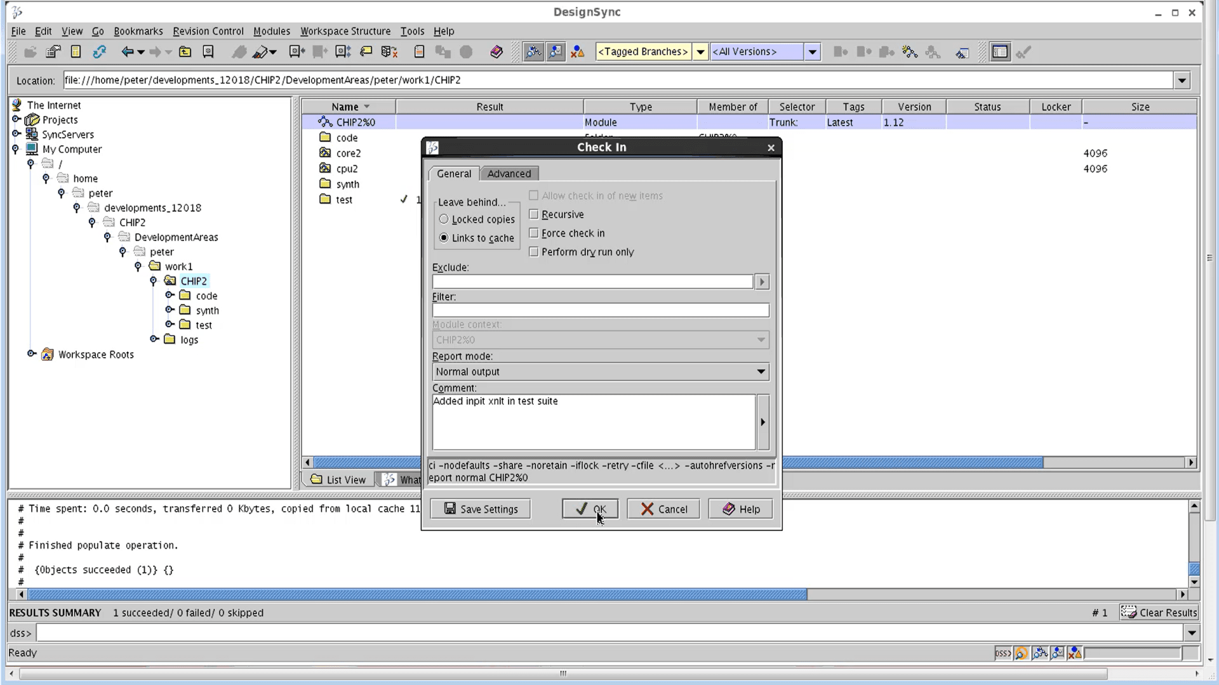1219x685 pixels.
Task: Click the go up folder icon
Action: point(185,52)
